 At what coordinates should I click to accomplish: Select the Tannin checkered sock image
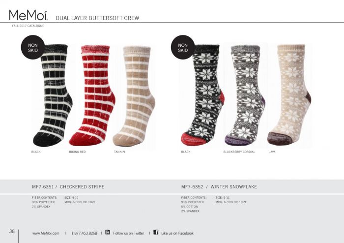(x=134, y=96)
